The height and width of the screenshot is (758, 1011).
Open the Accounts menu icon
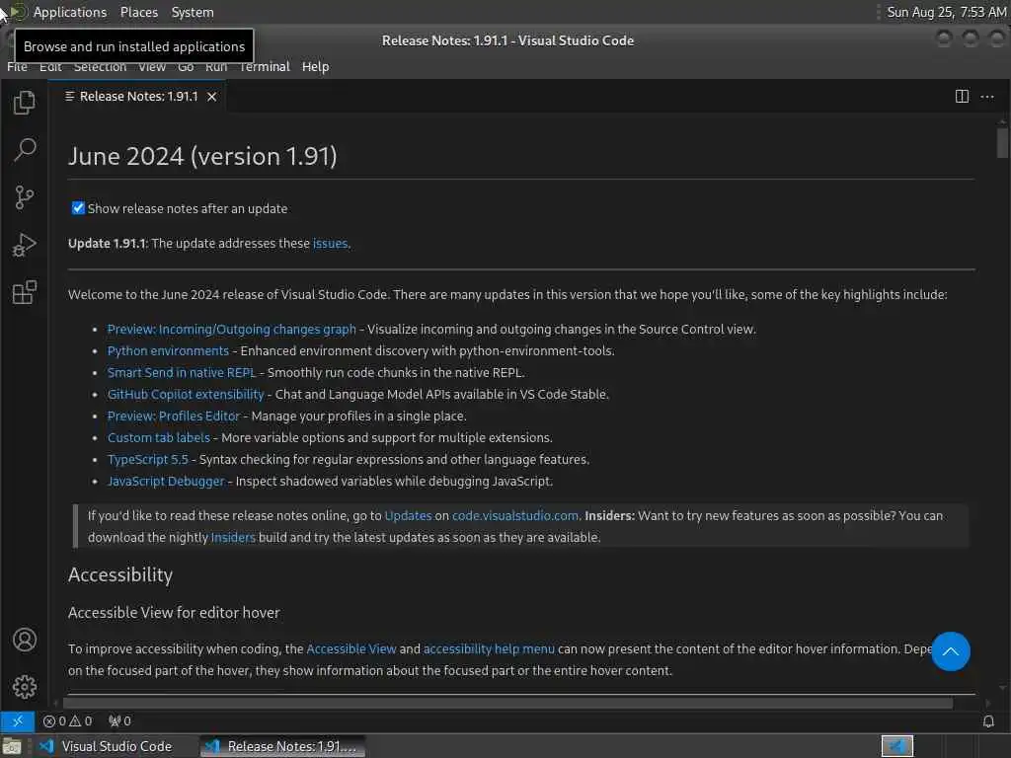click(25, 640)
